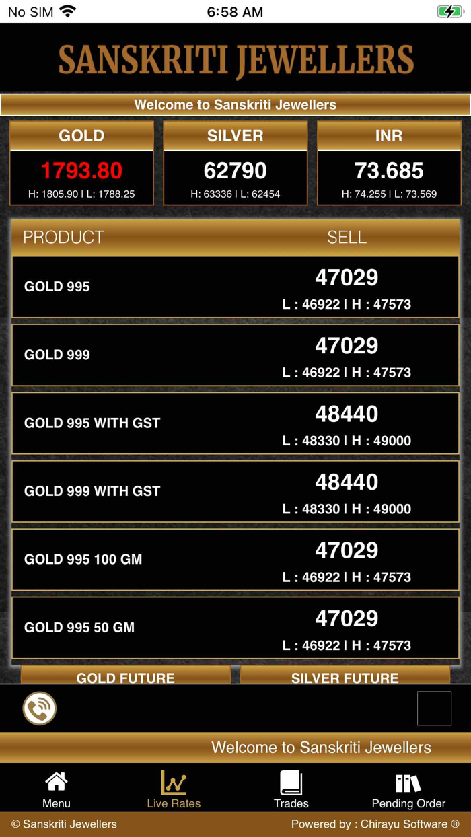The height and width of the screenshot is (837, 471).
Task: Toggle the empty checkbox above the welcome banner
Action: coord(435,707)
